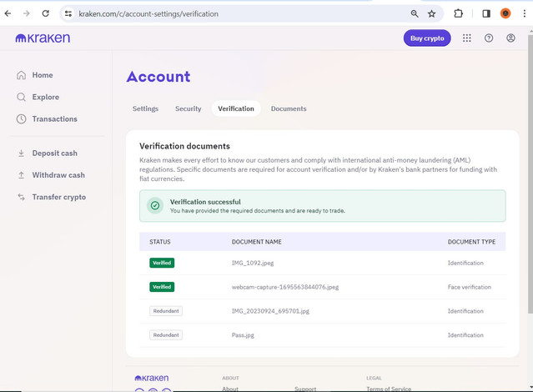This screenshot has height=392, width=533.
Task: Open Withdraw cash in sidebar
Action: click(58, 175)
